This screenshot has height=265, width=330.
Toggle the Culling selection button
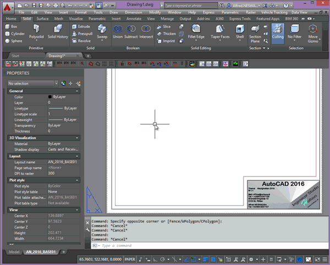pos(278,32)
